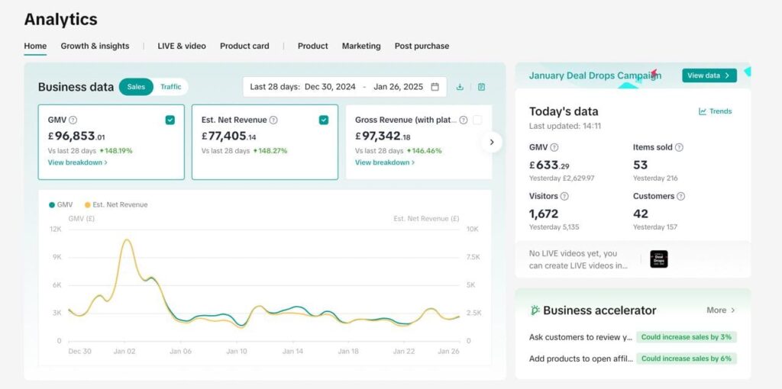
Task: Click the View data campaign button
Action: pyautogui.click(x=709, y=76)
